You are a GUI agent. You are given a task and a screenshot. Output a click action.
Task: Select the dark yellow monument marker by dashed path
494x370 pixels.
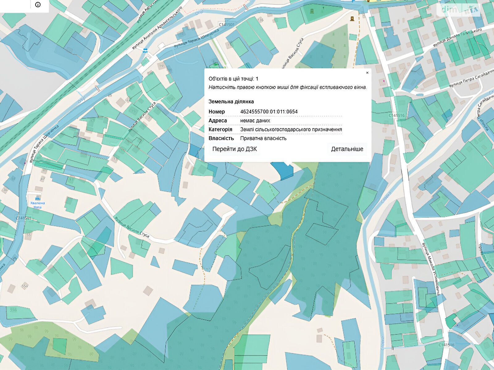pos(352,19)
